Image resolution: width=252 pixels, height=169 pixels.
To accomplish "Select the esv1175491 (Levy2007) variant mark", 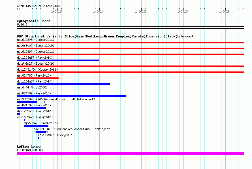I will 39,138.
